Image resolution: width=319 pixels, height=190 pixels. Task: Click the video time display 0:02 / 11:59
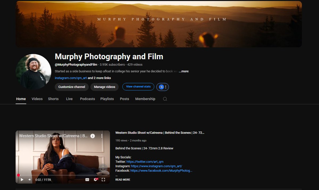[43, 180]
